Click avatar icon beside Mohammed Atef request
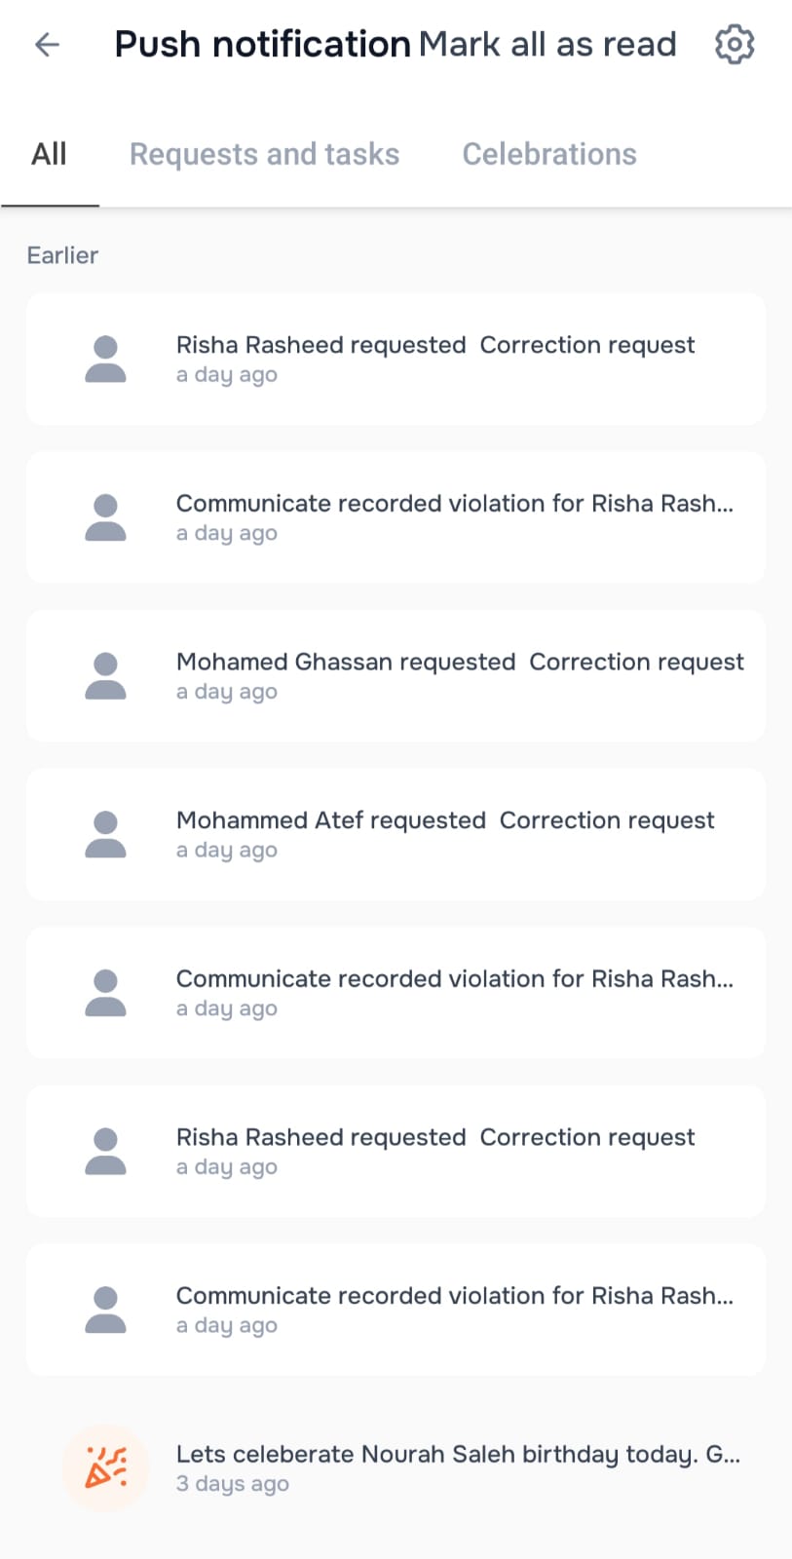The width and height of the screenshot is (792, 1559). [x=105, y=835]
